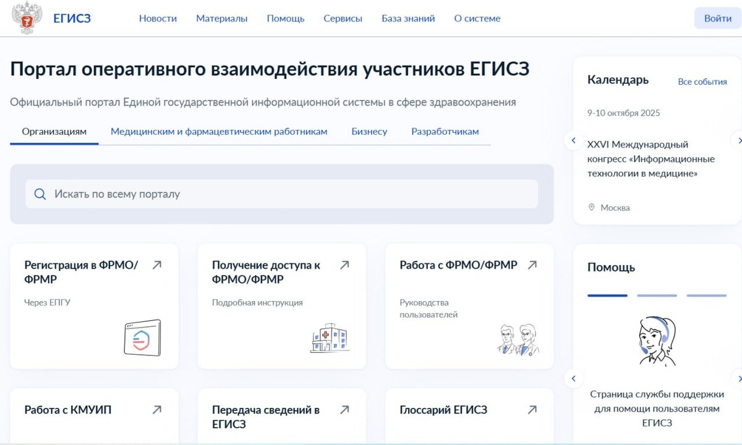Click the two doctors illustration
This screenshot has width=742, height=445.
pos(518,339)
